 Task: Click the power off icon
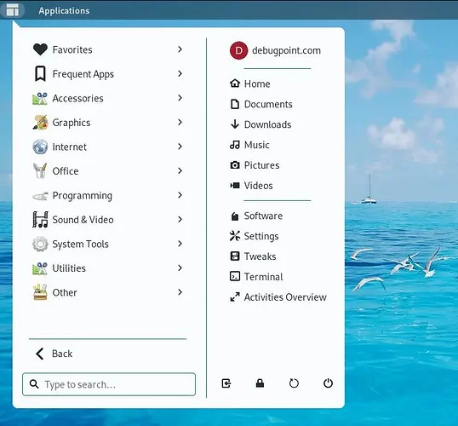pos(328,383)
